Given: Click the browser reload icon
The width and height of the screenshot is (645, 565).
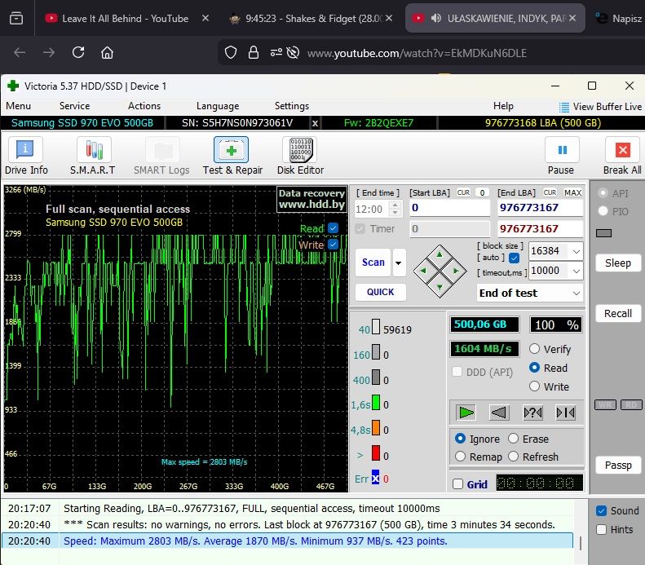Looking at the screenshot, I should point(78,53).
